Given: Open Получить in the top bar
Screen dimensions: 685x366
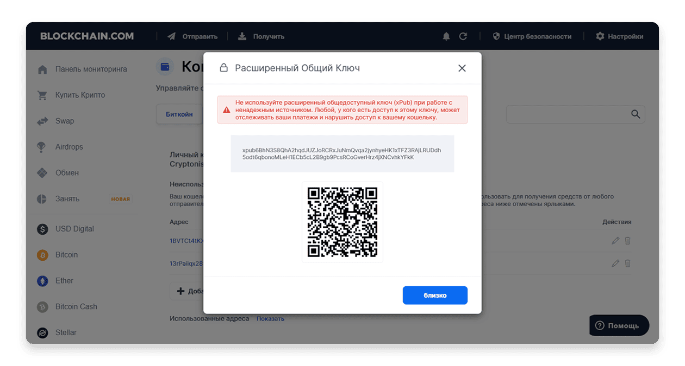Looking at the screenshot, I should [261, 36].
